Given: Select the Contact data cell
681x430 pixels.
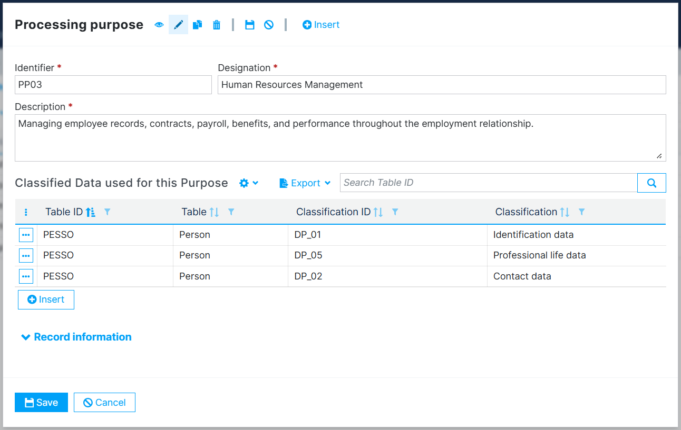Looking at the screenshot, I should (577, 276).
